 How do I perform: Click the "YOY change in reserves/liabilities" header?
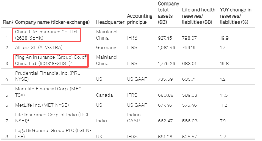(x=235, y=16)
